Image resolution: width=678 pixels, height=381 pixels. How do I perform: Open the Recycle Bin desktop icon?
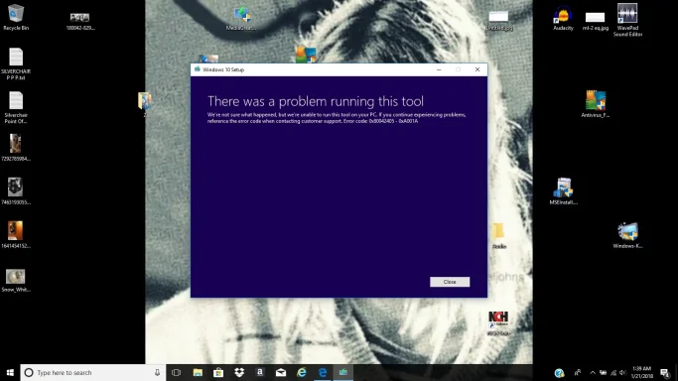(16, 17)
